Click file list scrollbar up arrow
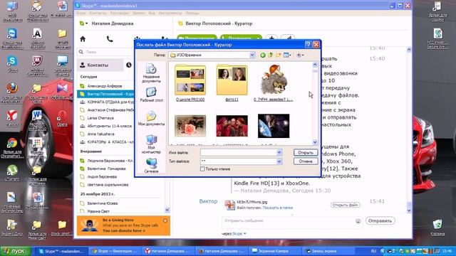456x256 pixels. click(x=315, y=65)
